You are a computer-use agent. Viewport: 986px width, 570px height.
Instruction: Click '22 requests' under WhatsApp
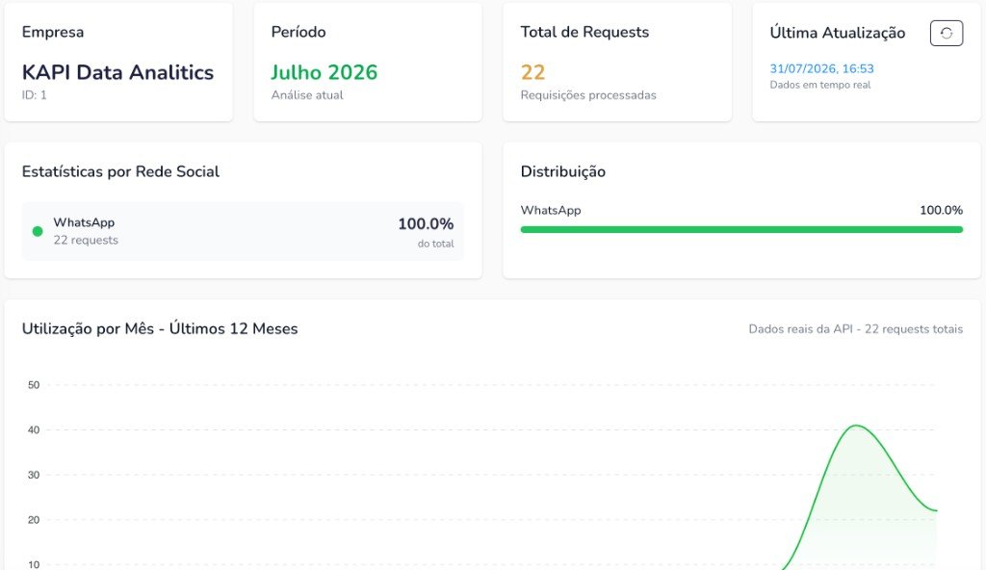coord(86,240)
